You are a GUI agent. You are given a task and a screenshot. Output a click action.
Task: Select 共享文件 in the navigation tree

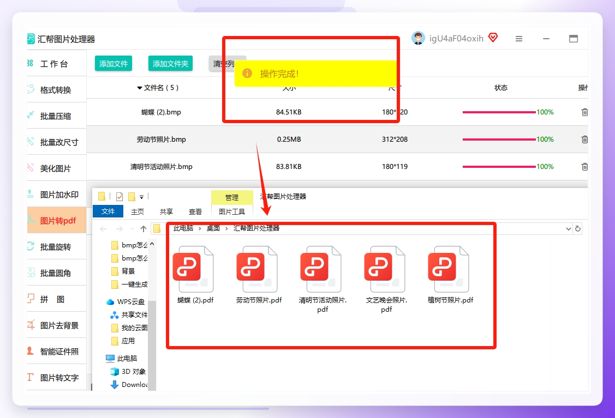(x=129, y=314)
